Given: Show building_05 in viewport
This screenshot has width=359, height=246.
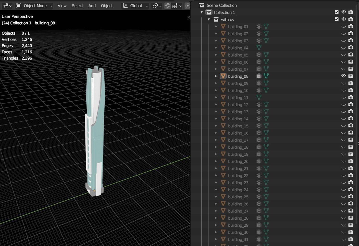Looking at the screenshot, I should [344, 55].
